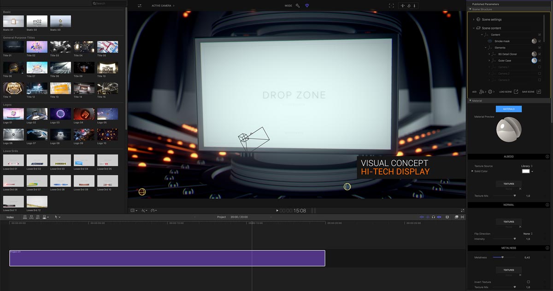Open the timeline Index tab

click(10, 217)
